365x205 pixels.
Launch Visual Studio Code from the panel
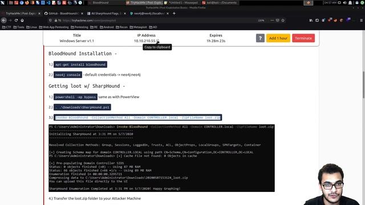[48, 3]
